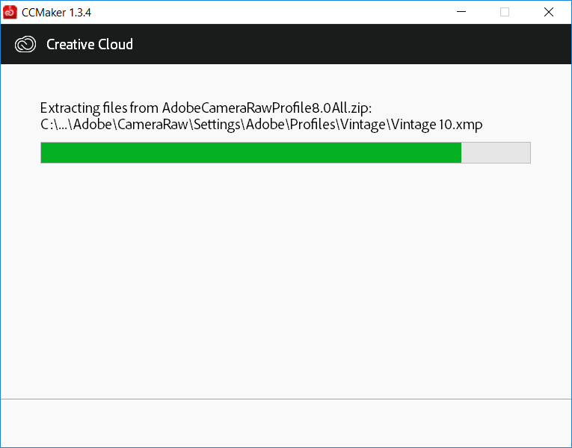This screenshot has height=448, width=572.
Task: Click the Creative Cloud header label
Action: click(90, 45)
